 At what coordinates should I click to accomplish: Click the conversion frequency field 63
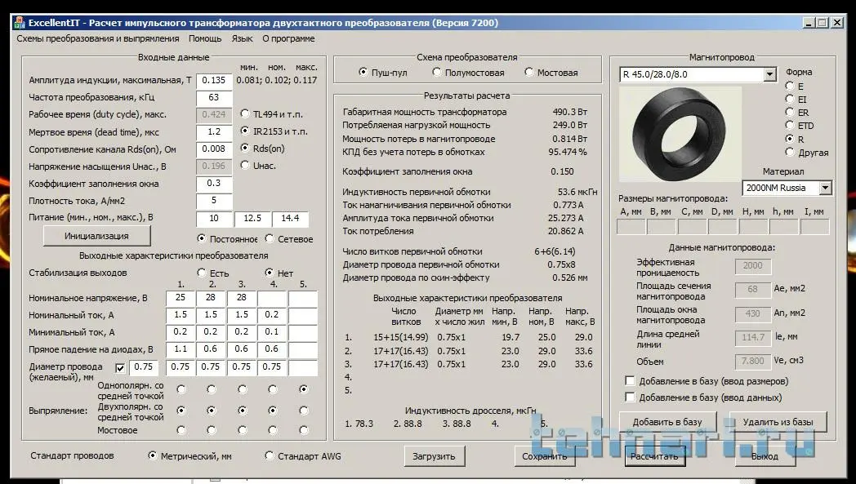[214, 98]
